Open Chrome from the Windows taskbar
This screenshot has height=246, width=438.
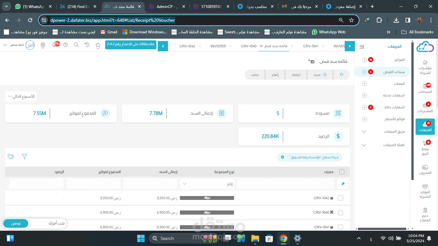[283, 238]
